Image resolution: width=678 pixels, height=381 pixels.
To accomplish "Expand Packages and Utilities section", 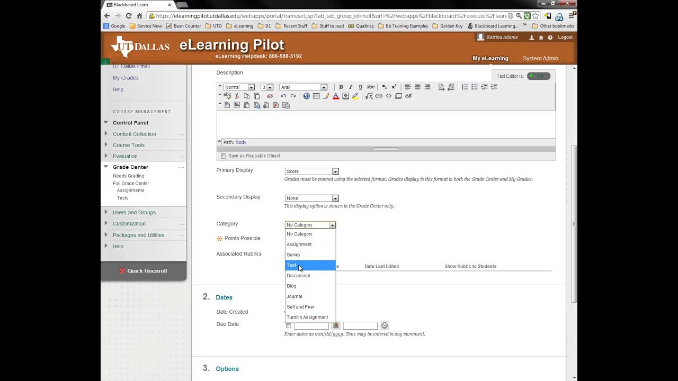I will coord(106,235).
